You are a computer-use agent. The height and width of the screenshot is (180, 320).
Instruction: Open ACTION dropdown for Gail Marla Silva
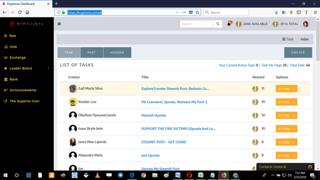pos(286,89)
